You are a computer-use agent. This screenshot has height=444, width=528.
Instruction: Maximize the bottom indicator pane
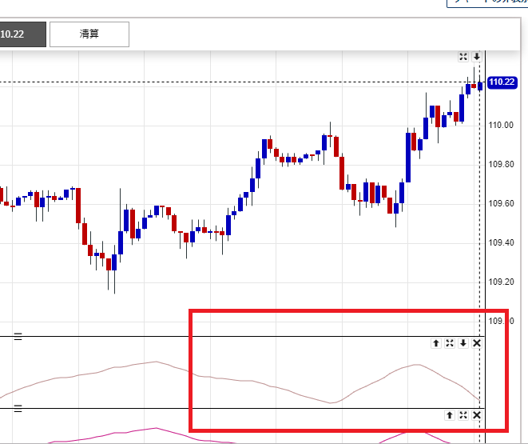tap(463, 415)
